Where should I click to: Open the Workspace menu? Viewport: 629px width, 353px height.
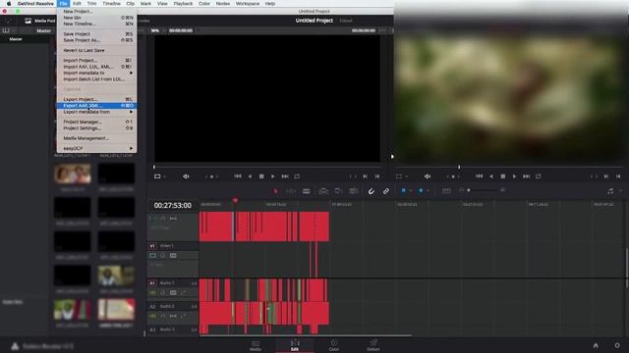click(x=247, y=4)
